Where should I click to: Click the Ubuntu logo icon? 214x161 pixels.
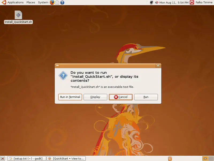[x=4, y=2]
